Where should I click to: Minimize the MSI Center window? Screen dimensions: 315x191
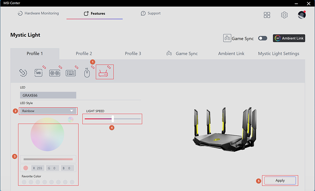[296, 3]
